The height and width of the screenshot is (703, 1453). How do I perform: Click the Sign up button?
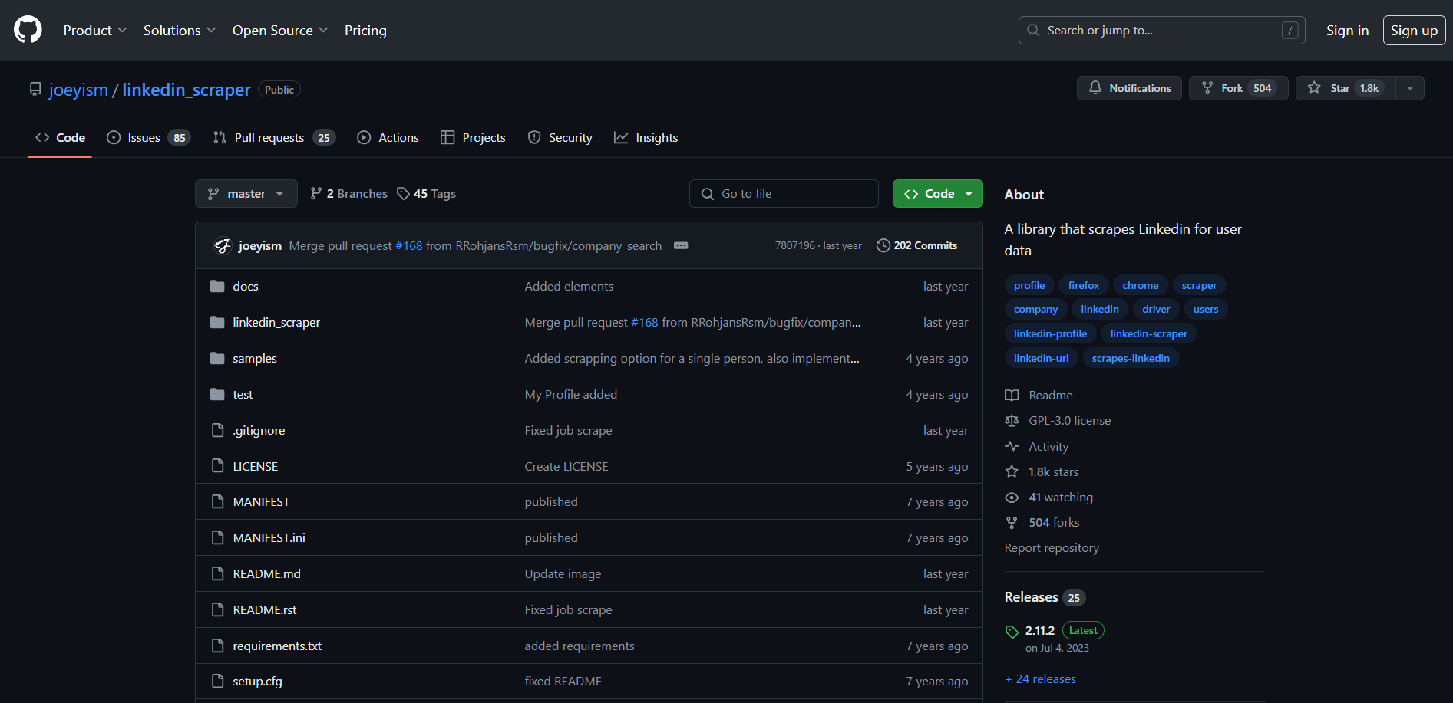(1414, 31)
